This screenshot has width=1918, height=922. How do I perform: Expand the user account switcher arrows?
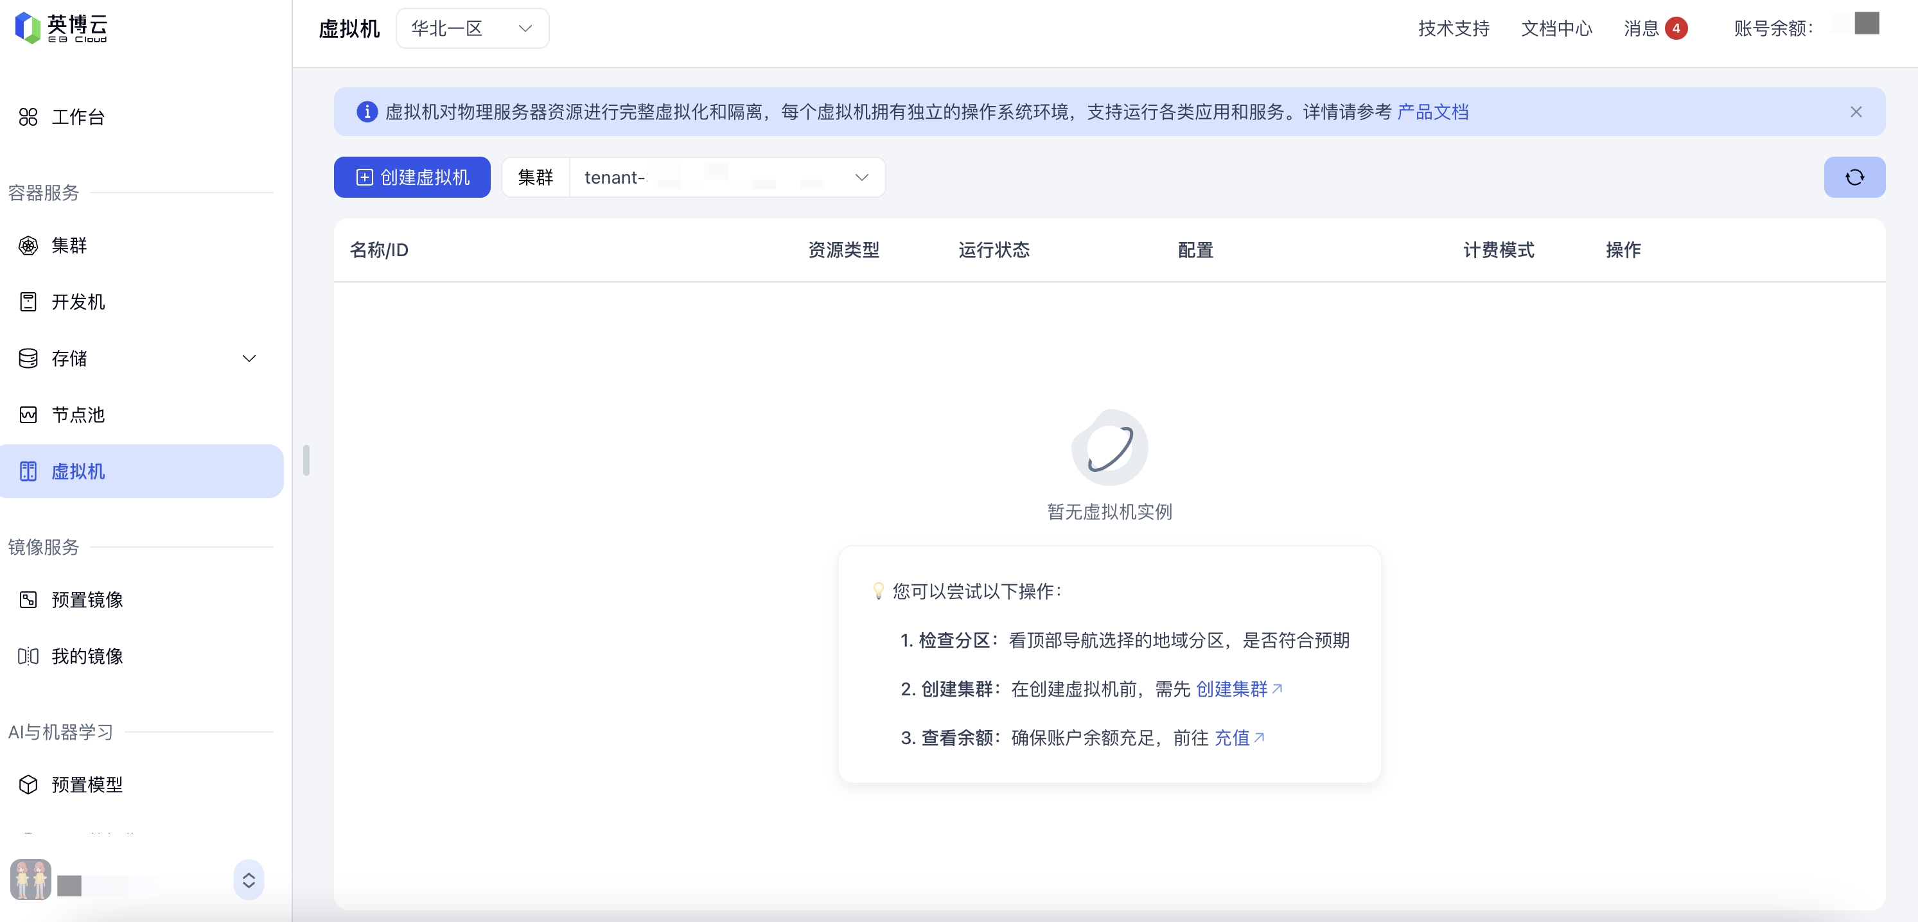(249, 880)
